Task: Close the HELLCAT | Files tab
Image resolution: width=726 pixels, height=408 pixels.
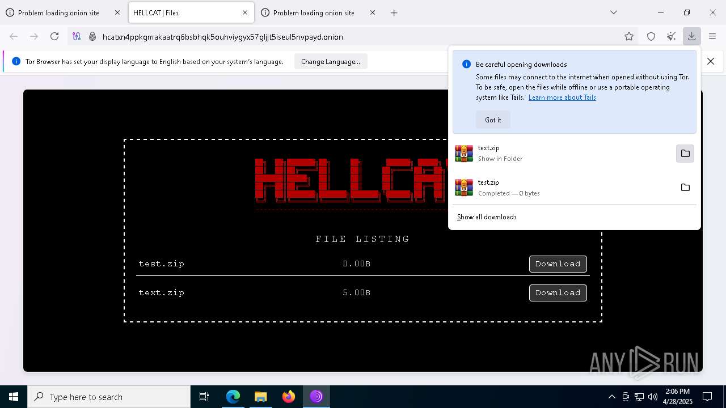Action: [245, 12]
